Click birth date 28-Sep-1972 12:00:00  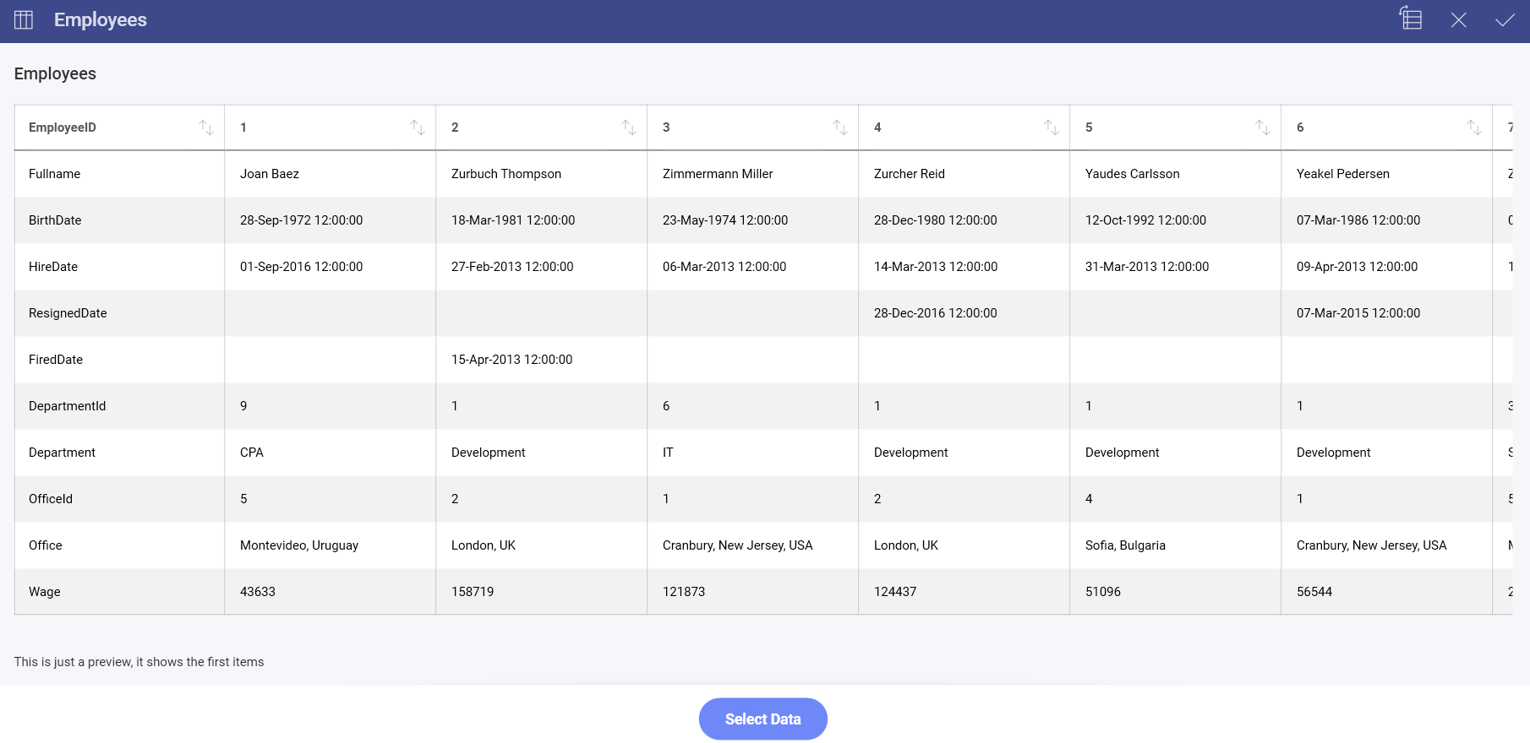(x=302, y=220)
